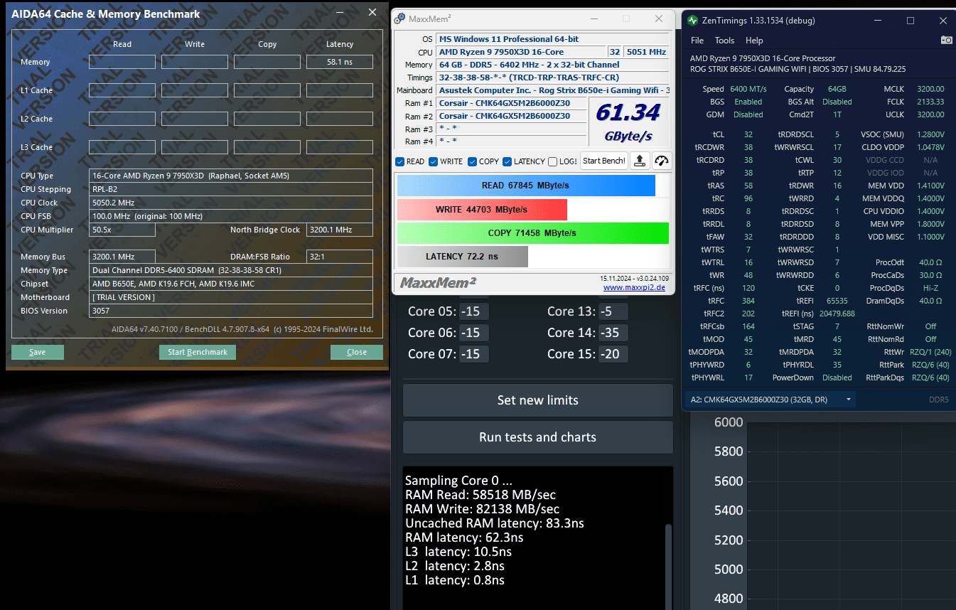
Task: Click the log console scrollbar
Action: click(x=667, y=567)
